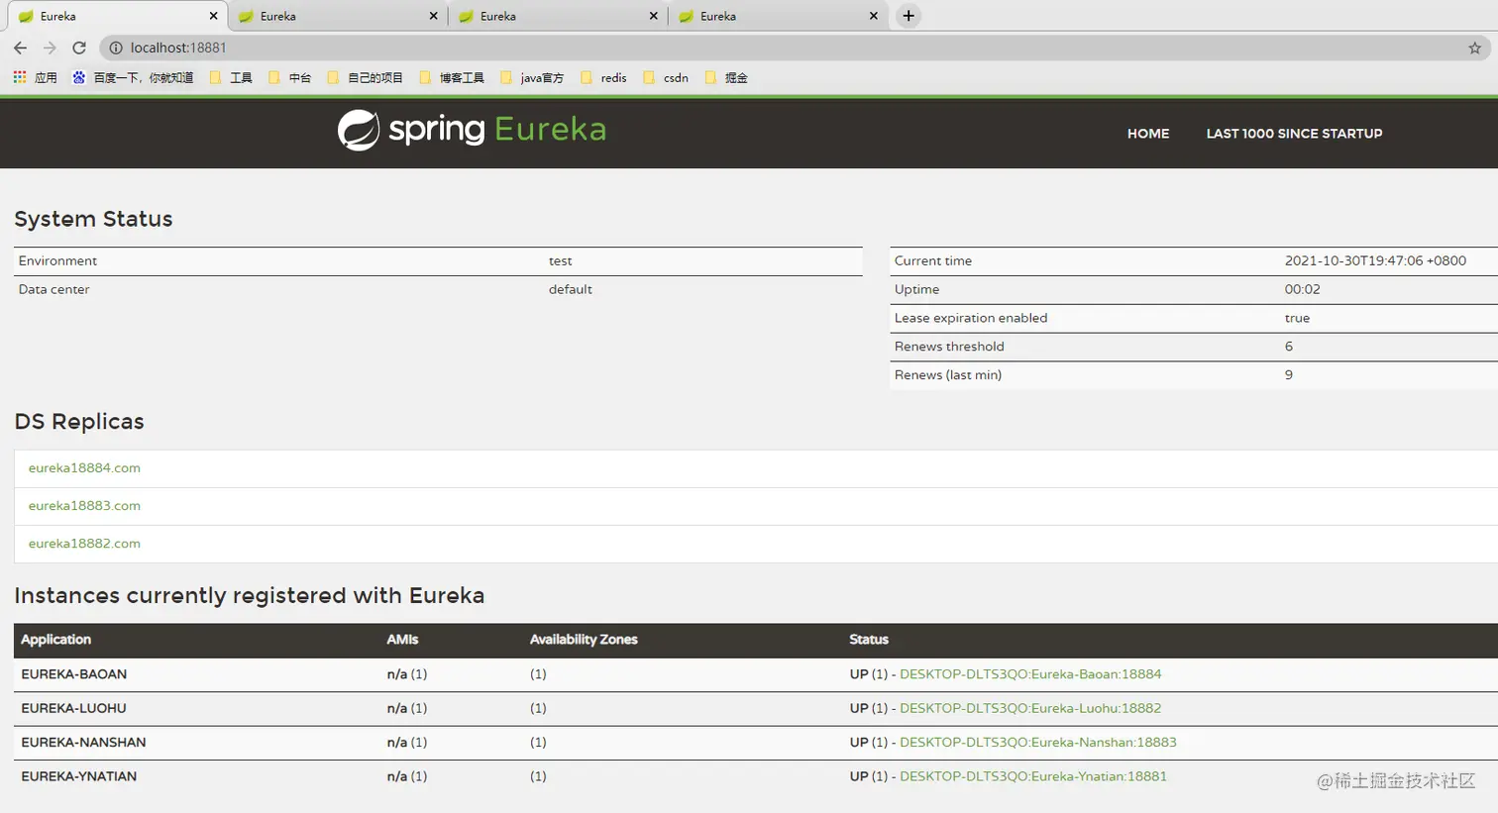Open instance link Eureka-Baoan:18884
The height and width of the screenshot is (813, 1498).
click(1030, 674)
